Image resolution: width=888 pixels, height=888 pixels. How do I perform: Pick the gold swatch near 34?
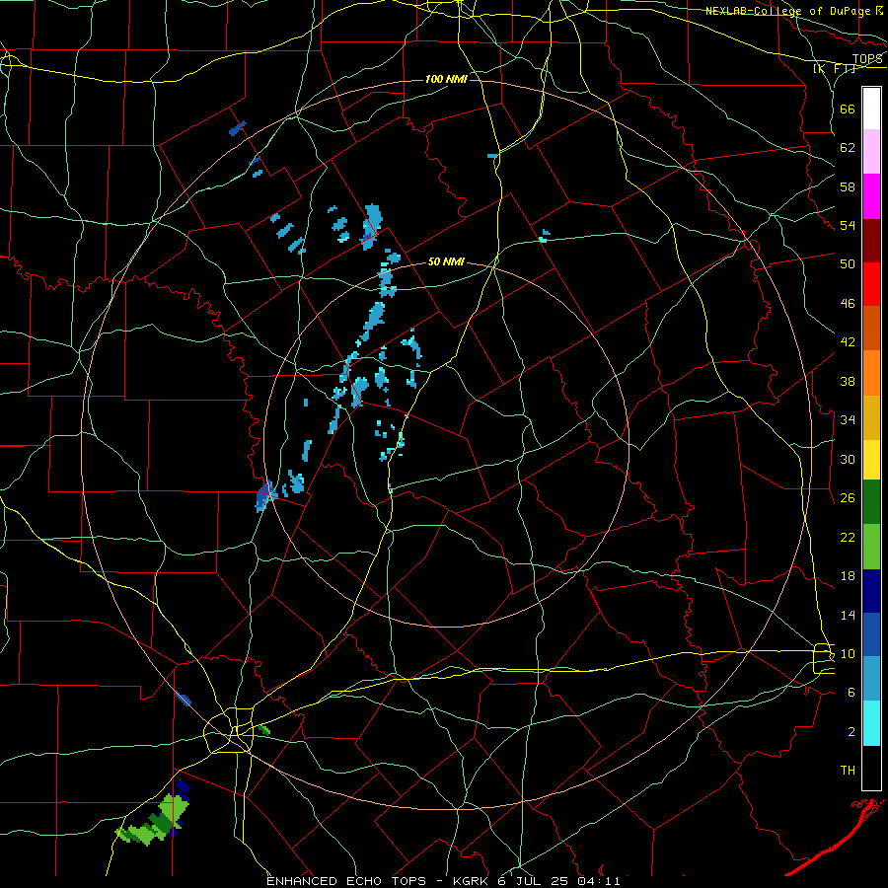click(871, 417)
